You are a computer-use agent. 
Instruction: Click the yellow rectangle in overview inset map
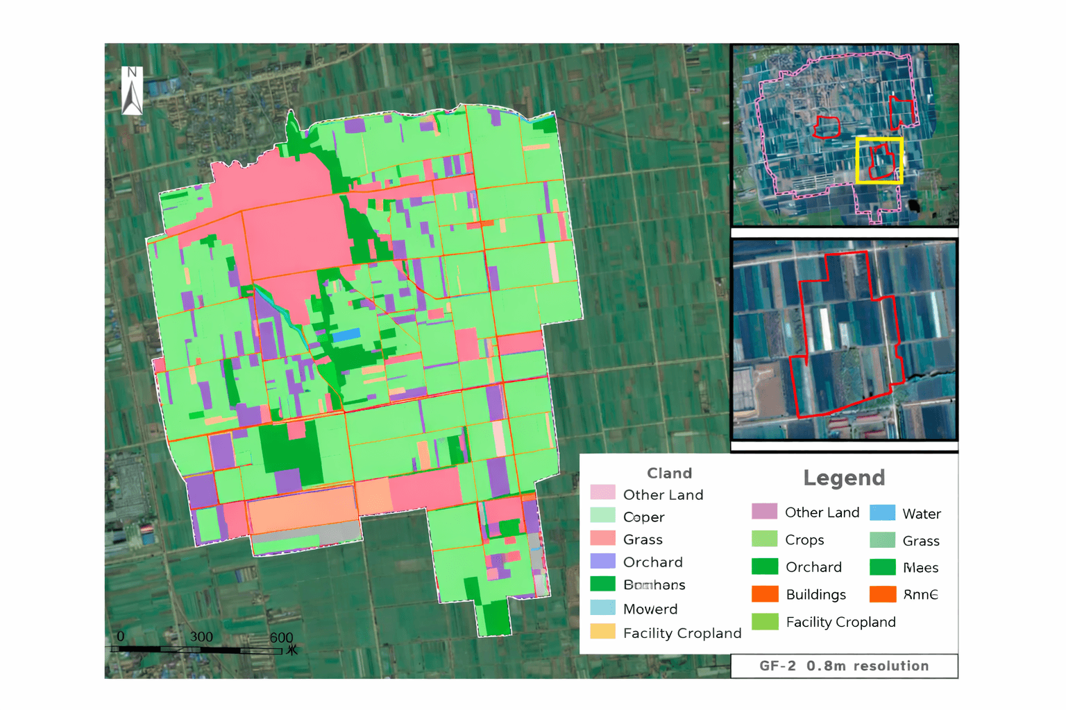[x=879, y=160]
